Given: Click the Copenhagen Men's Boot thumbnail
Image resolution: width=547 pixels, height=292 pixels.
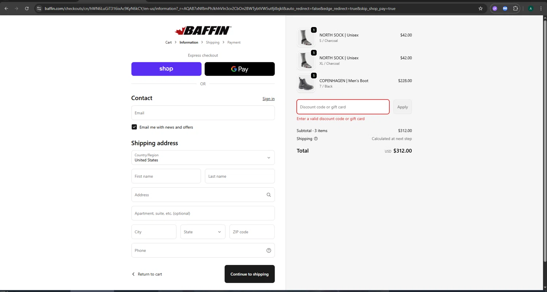Looking at the screenshot, I should pyautogui.click(x=306, y=83).
